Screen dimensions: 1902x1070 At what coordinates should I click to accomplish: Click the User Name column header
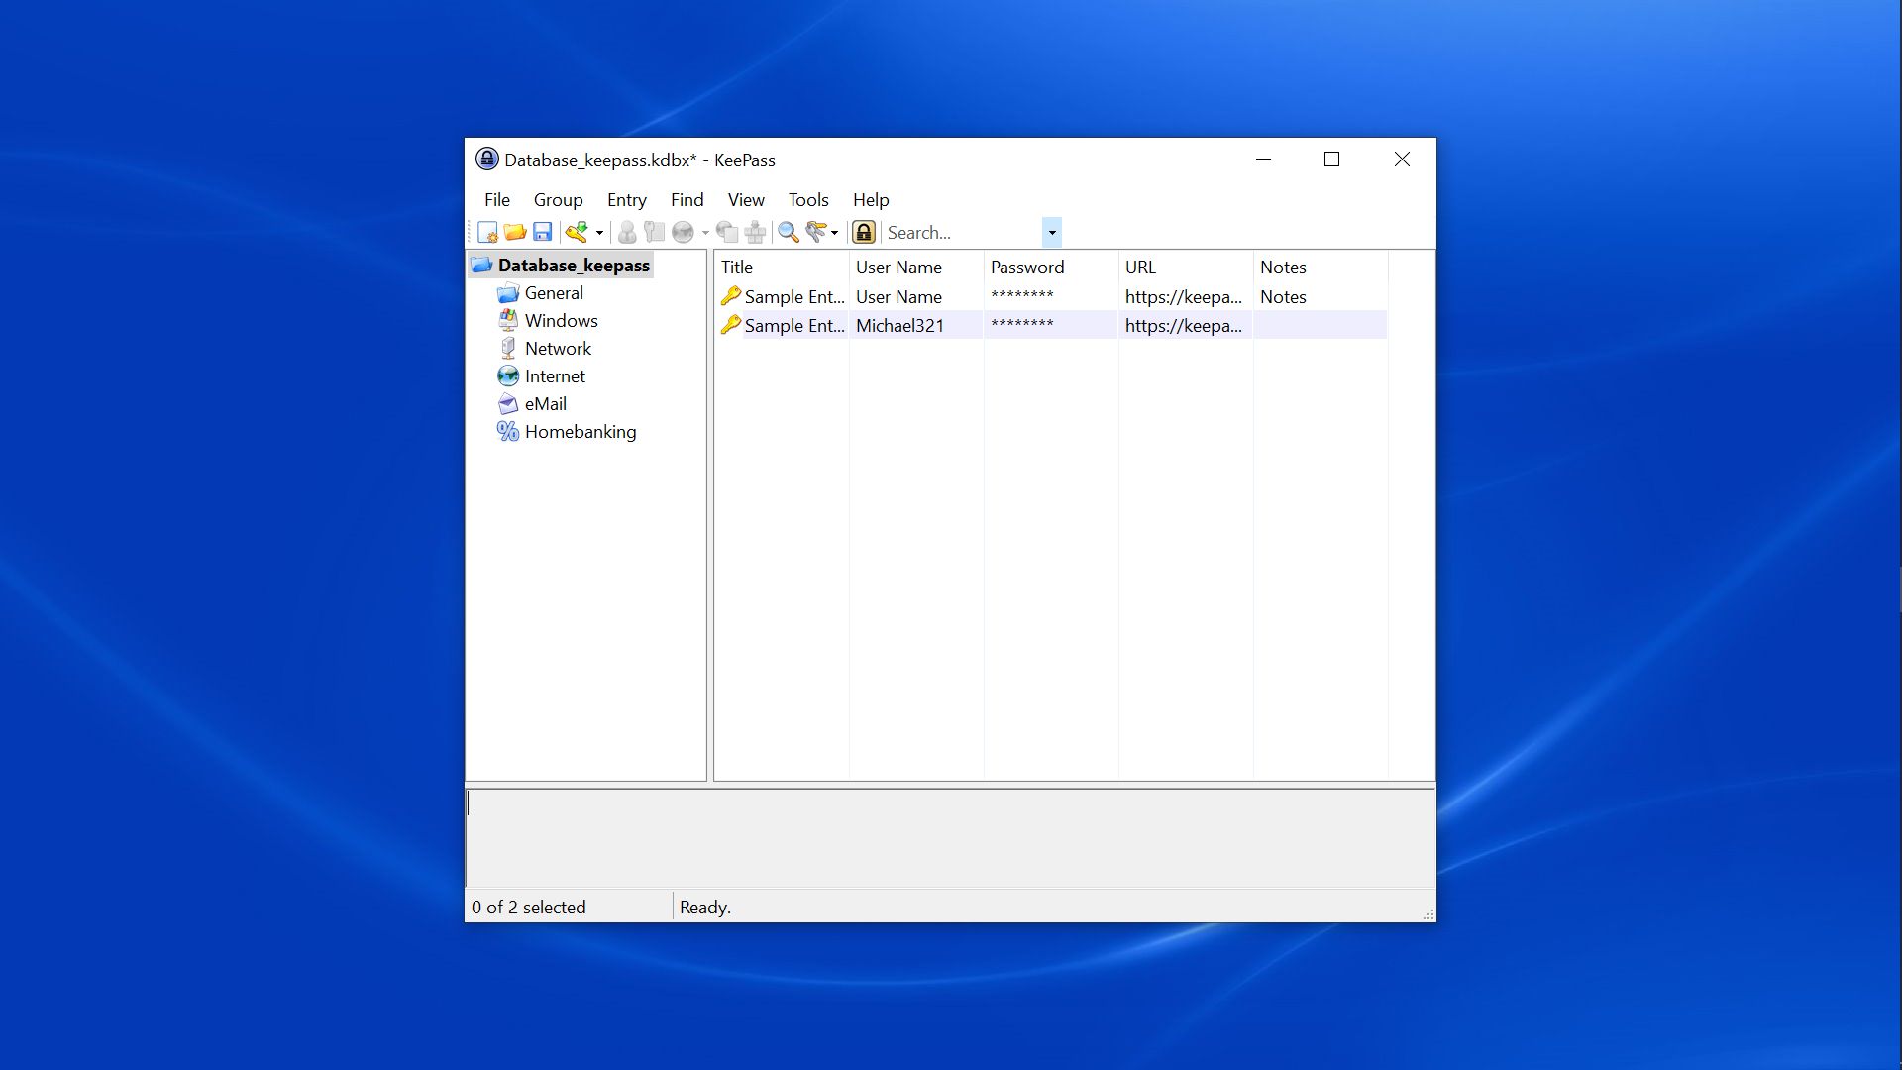[x=898, y=267]
